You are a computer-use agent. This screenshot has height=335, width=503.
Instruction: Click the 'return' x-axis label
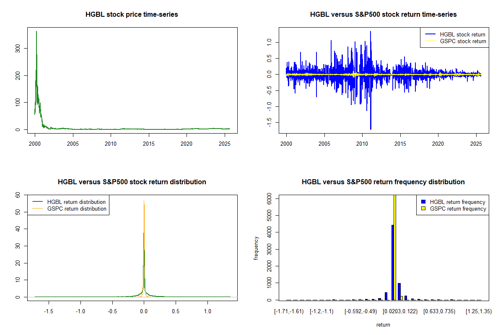(x=383, y=325)
